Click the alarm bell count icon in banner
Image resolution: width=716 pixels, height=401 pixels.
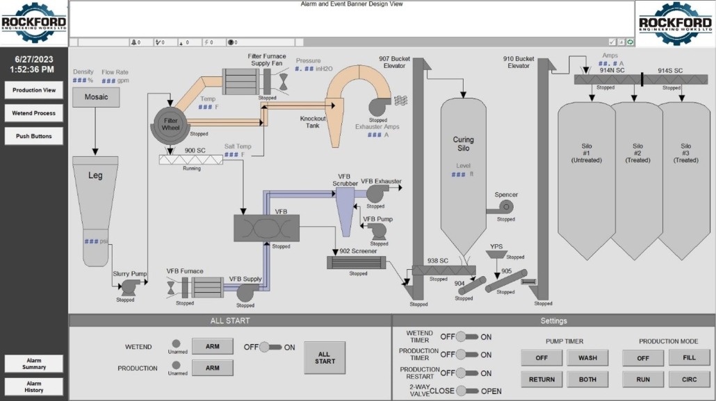(x=133, y=42)
